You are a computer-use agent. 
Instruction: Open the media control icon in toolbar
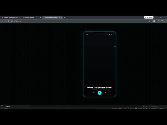[159, 21]
